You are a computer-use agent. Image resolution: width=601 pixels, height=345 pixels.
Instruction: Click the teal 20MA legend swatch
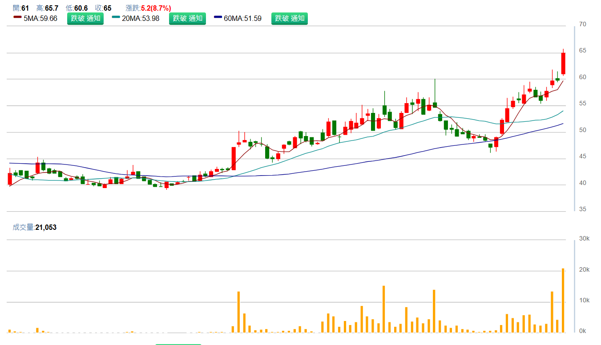click(x=116, y=17)
